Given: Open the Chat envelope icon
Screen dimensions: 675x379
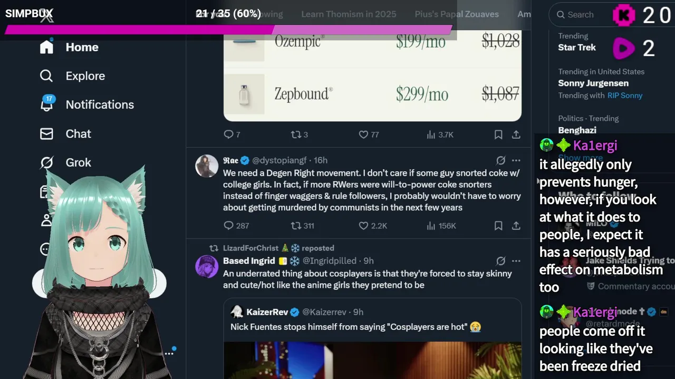Looking at the screenshot, I should (x=46, y=134).
